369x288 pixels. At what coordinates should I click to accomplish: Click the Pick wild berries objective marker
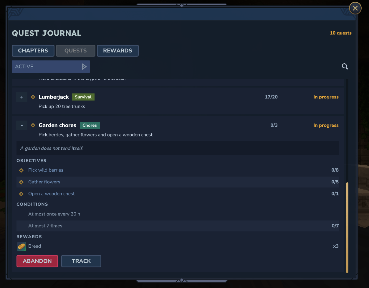pos(21,170)
